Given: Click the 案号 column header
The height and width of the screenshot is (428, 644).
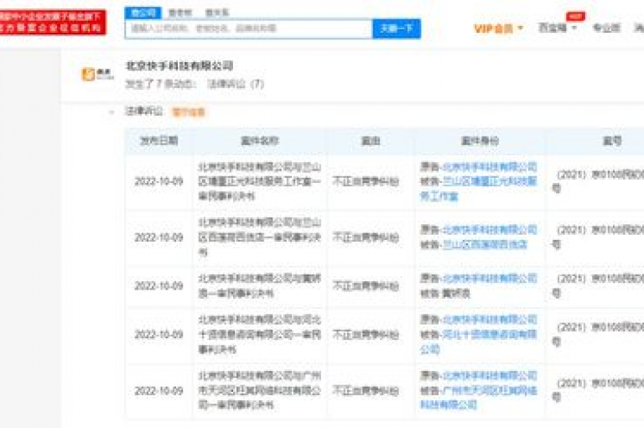Looking at the screenshot, I should [x=612, y=141].
